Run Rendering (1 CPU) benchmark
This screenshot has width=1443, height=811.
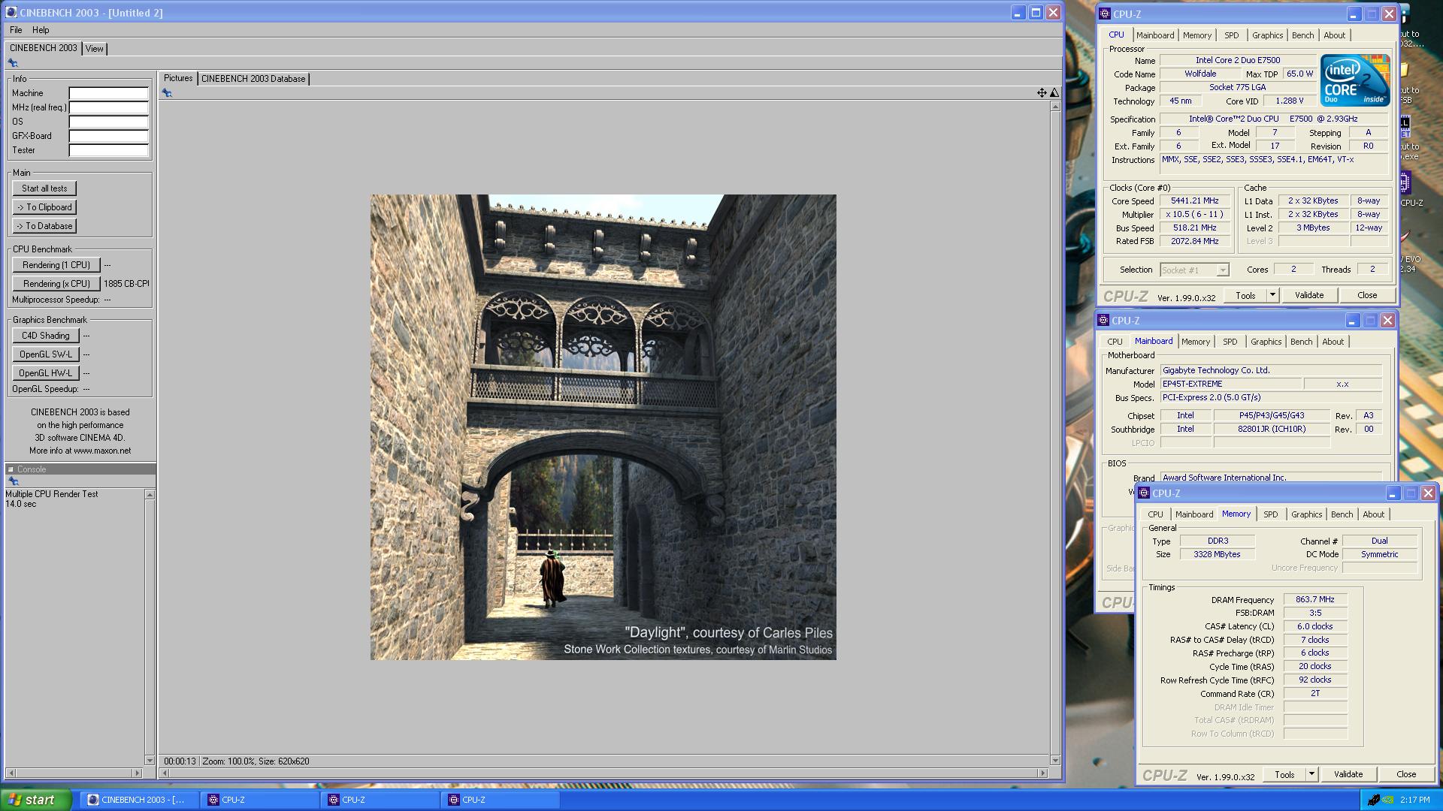point(56,265)
